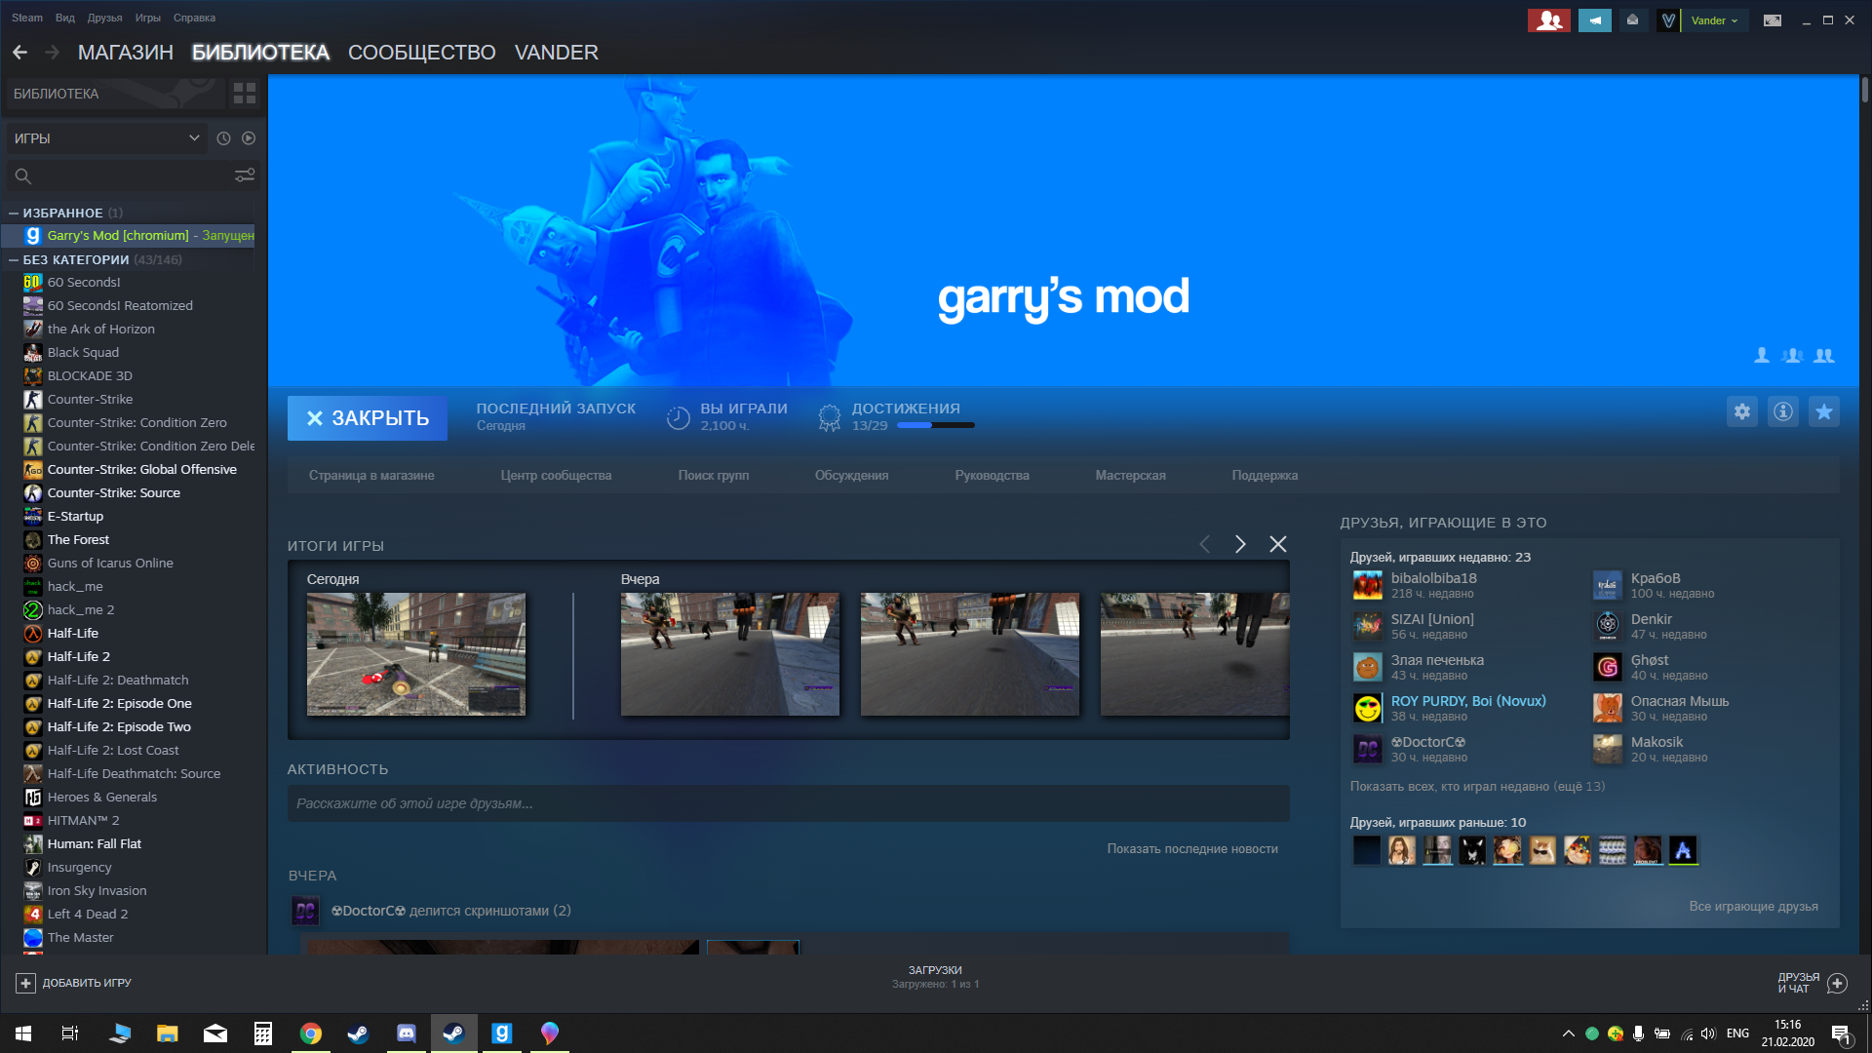Open the Мастерская workshop link
The height and width of the screenshot is (1053, 1872).
pos(1130,476)
